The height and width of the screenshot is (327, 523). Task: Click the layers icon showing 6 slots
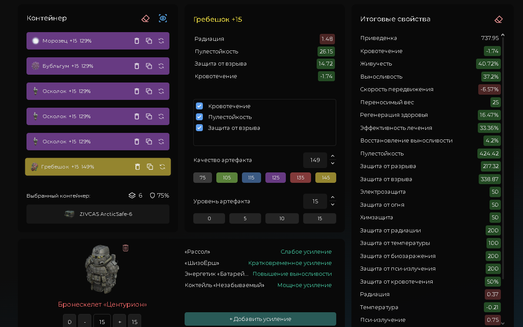click(132, 195)
